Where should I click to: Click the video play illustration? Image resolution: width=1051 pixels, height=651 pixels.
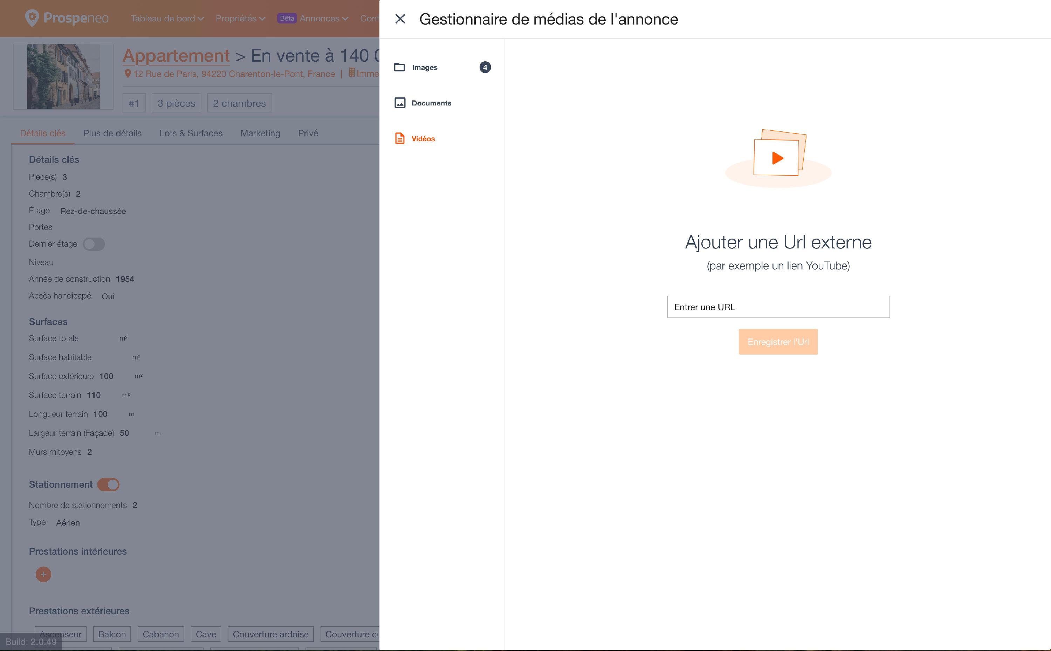778,157
